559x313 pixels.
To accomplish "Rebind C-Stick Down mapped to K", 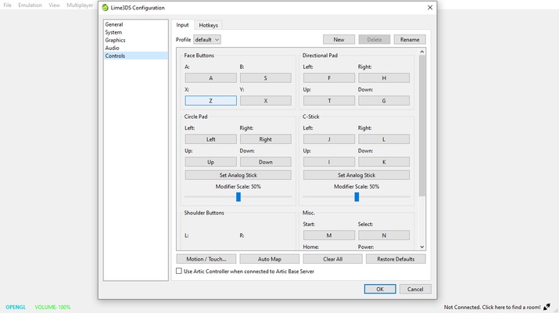I will pos(384,162).
